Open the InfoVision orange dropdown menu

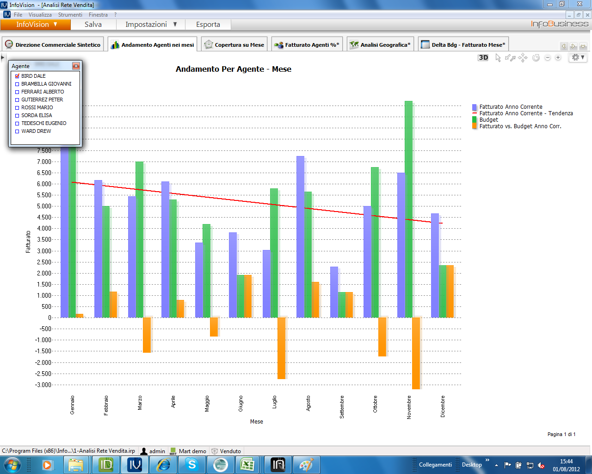pyautogui.click(x=36, y=25)
